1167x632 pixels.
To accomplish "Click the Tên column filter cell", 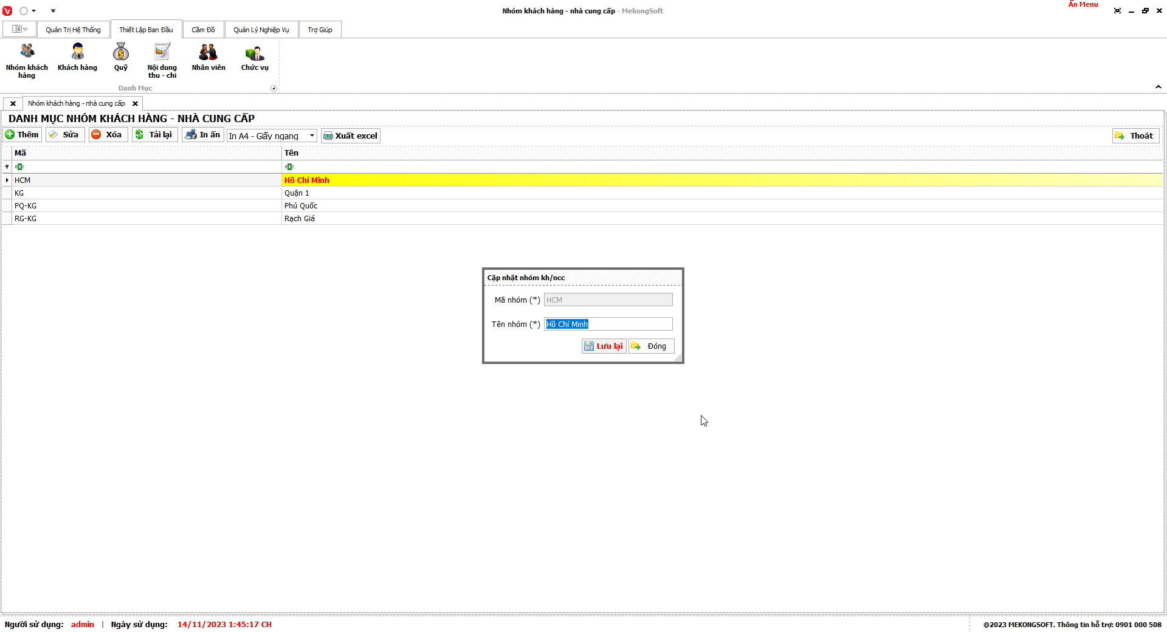I will 722,167.
